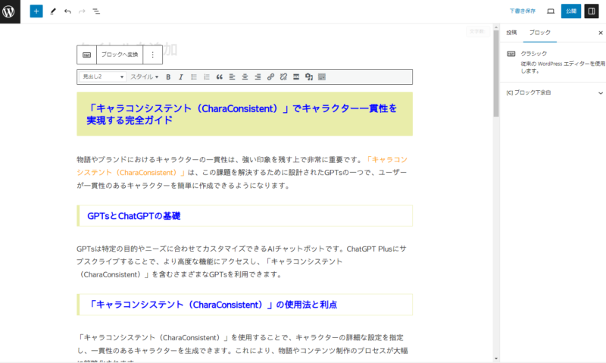Align text left
This screenshot has width=606, height=363.
pos(233,77)
